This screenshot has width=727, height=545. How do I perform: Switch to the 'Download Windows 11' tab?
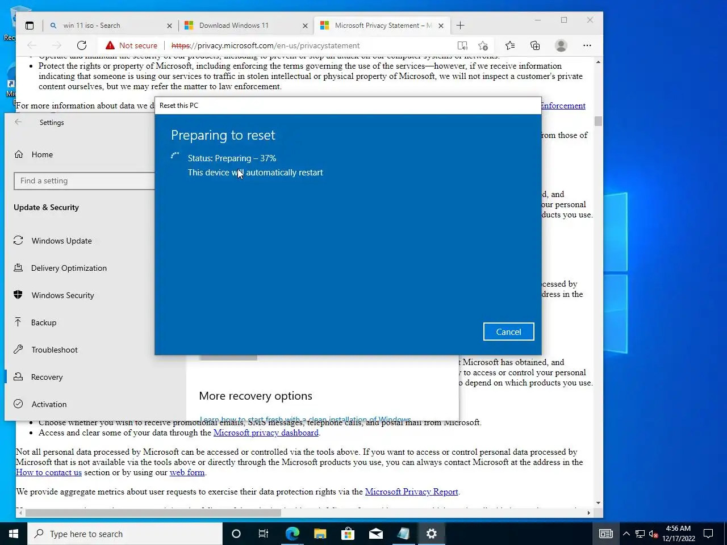(x=246, y=26)
